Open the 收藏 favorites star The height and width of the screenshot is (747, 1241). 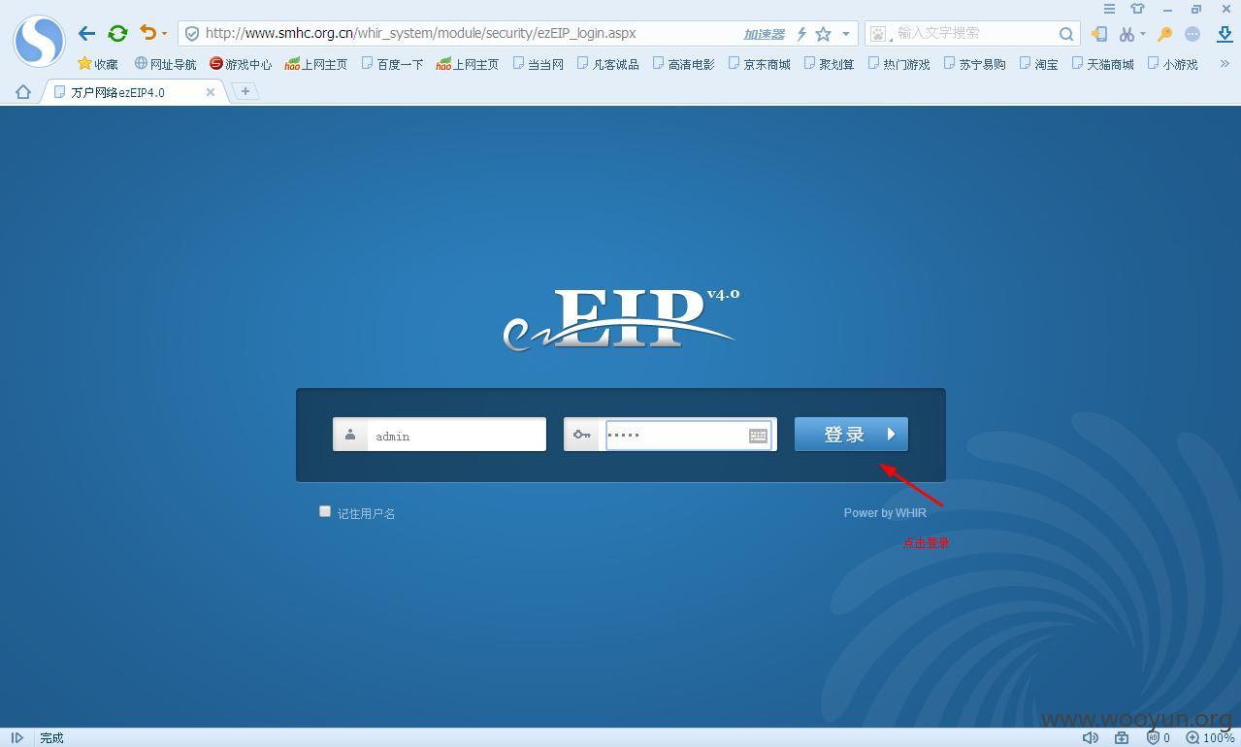tap(97, 64)
